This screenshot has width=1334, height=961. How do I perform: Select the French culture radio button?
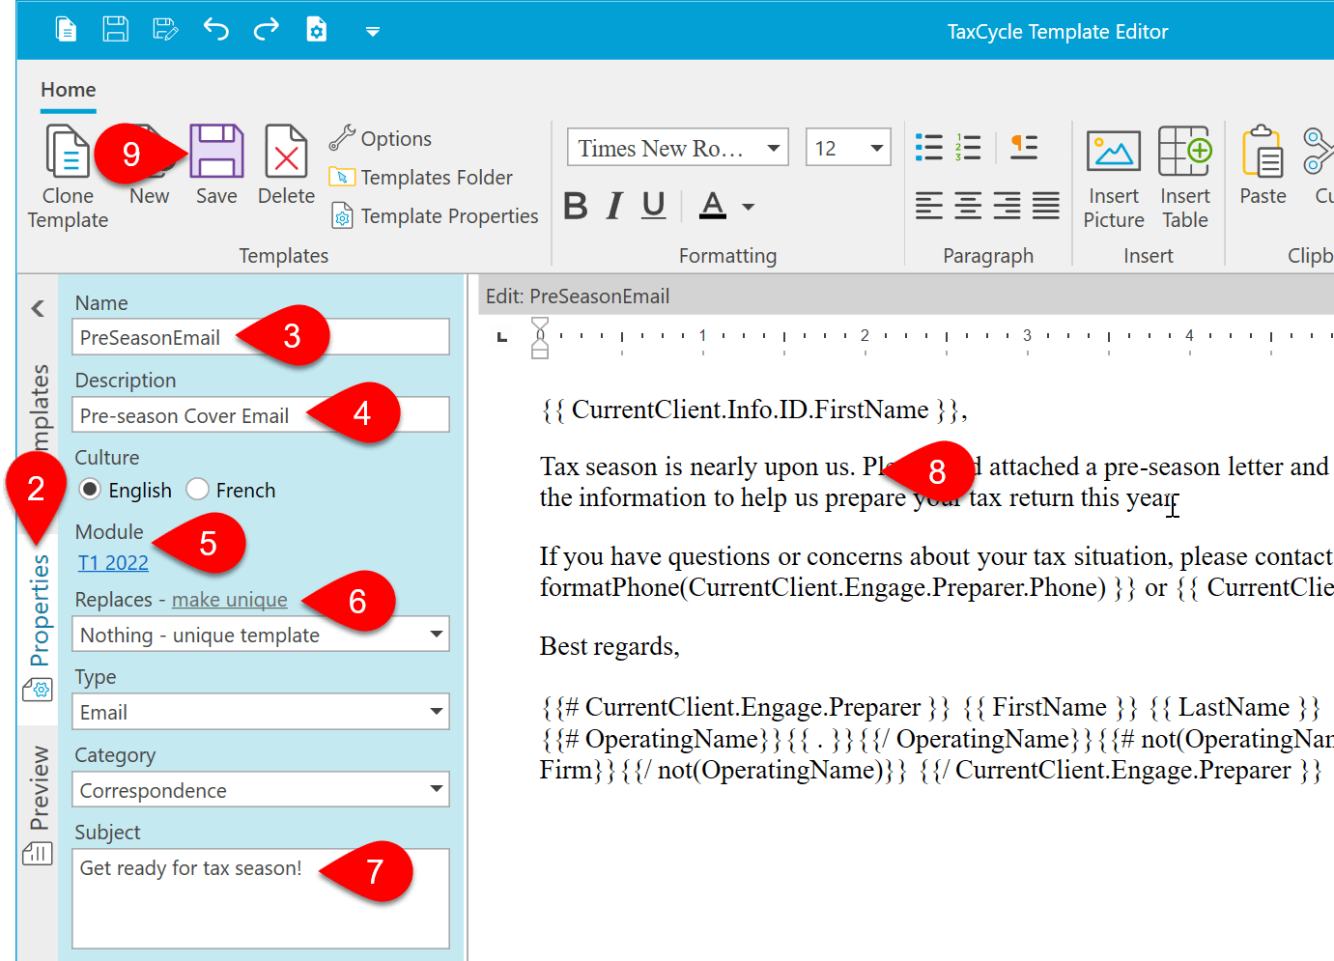click(197, 490)
